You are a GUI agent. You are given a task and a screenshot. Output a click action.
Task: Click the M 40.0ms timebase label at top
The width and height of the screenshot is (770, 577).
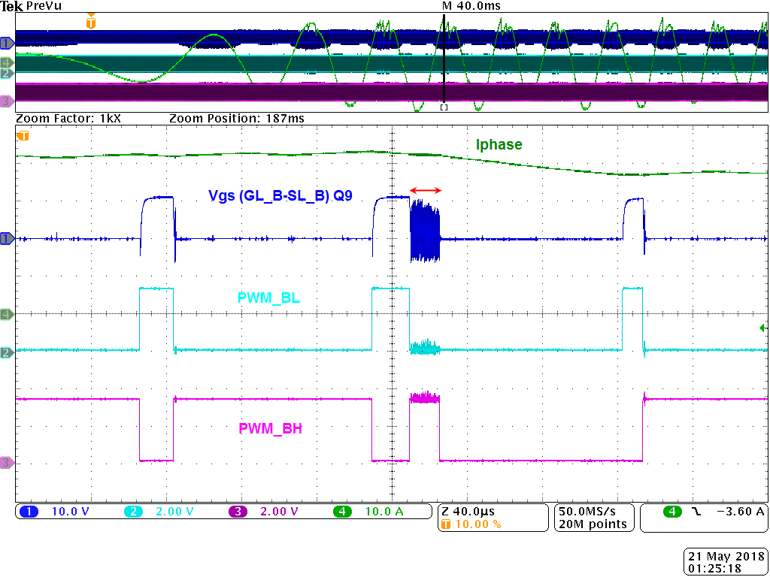(472, 6)
